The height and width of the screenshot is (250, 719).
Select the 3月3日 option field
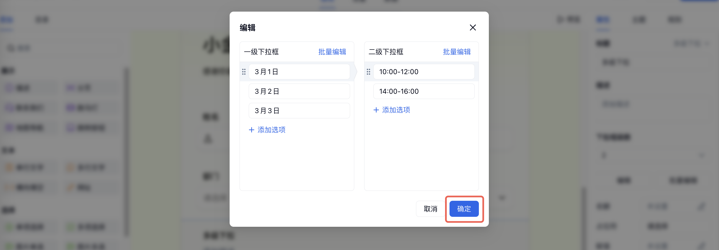(x=299, y=111)
